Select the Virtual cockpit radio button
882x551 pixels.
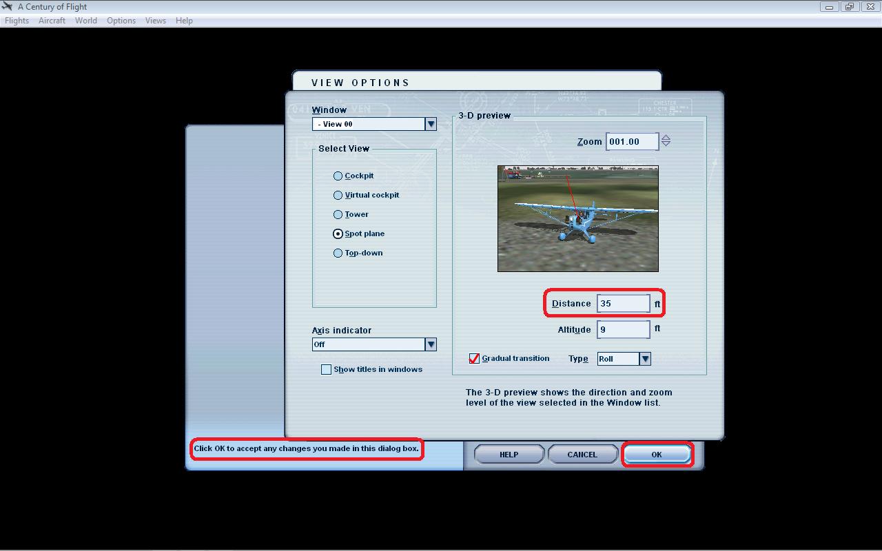point(338,196)
